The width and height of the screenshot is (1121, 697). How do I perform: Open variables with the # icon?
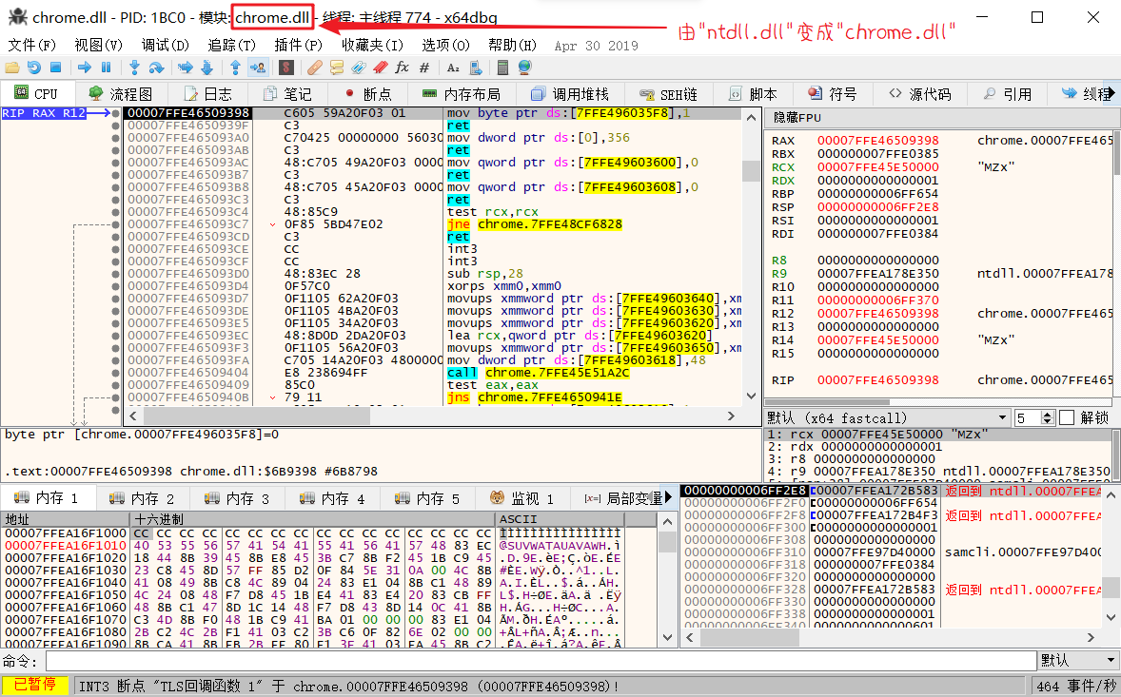click(424, 68)
